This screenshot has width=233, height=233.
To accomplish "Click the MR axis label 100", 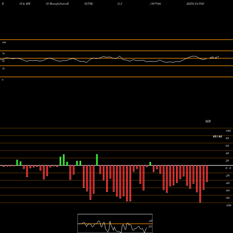I will [228, 131].
